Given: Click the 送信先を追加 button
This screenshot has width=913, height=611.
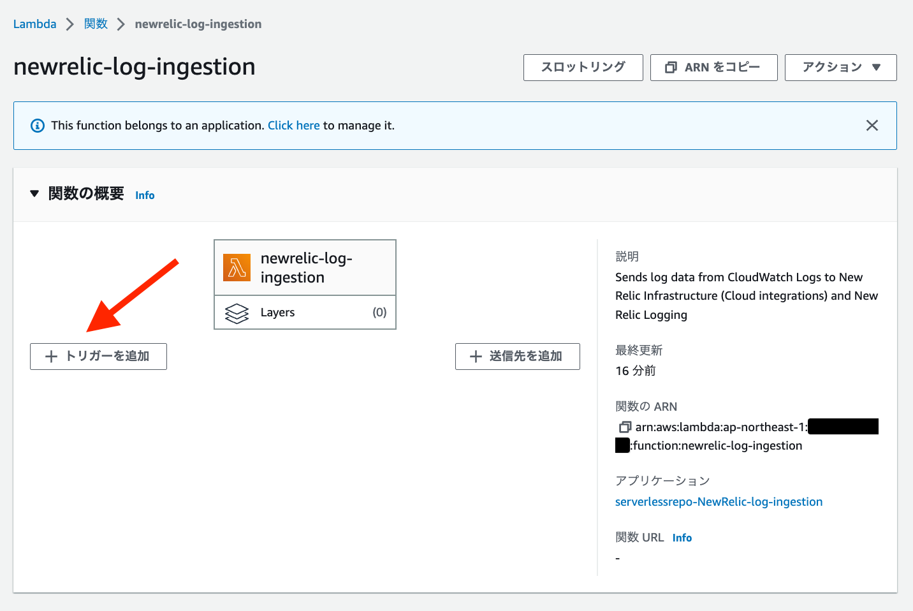Looking at the screenshot, I should [517, 356].
